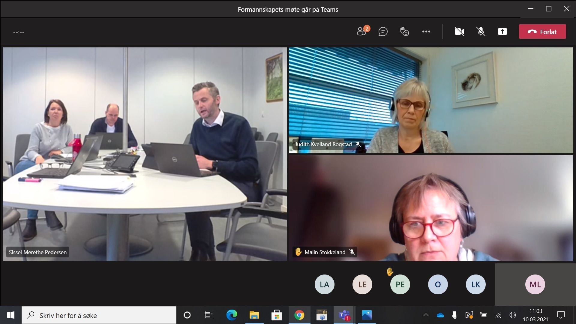
Task: Open Google Chrome from taskbar
Action: (299, 315)
